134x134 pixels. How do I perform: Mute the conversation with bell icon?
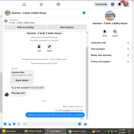105,31
